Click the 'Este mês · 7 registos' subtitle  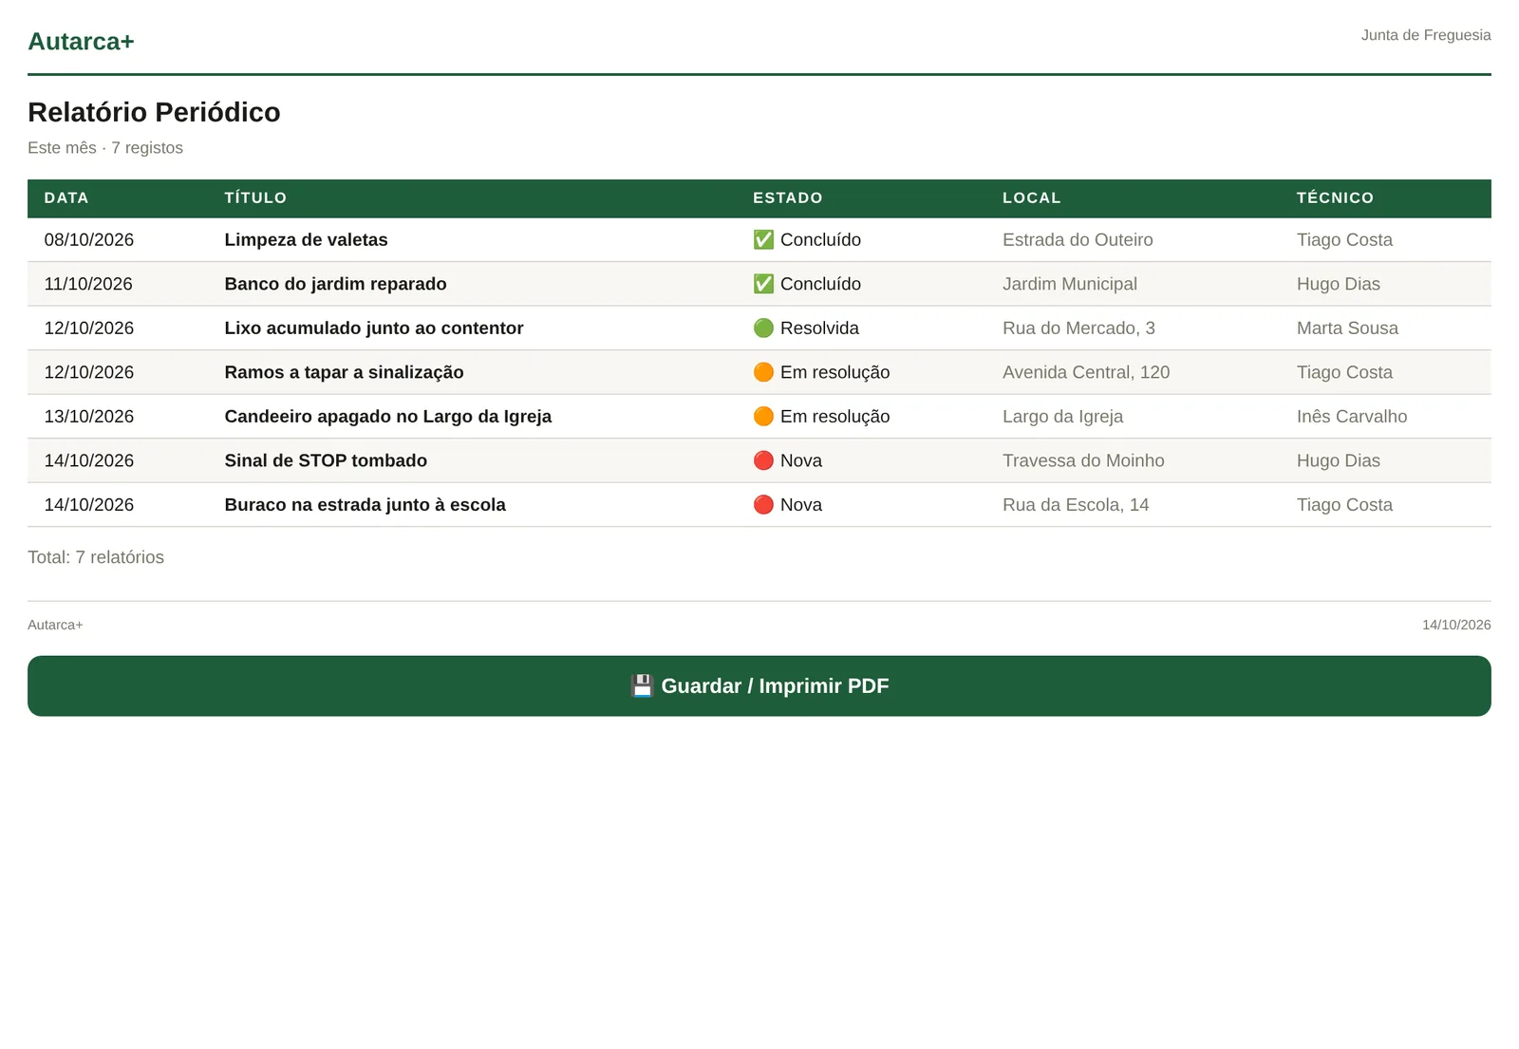[105, 148]
